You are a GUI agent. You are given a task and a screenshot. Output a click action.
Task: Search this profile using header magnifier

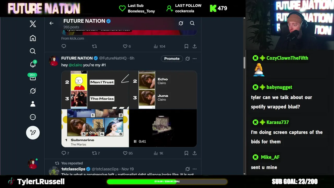192,23
